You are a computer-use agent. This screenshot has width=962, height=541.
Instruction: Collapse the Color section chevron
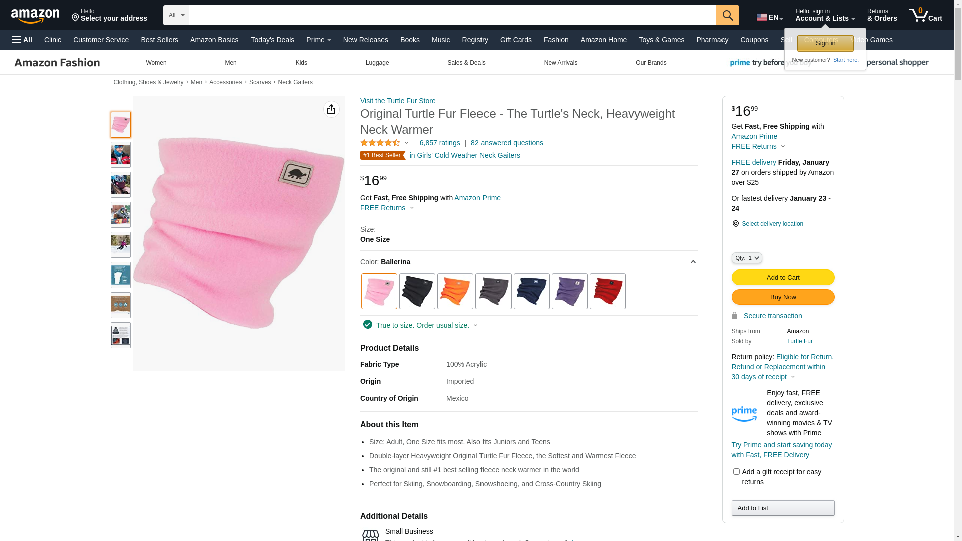[693, 262]
